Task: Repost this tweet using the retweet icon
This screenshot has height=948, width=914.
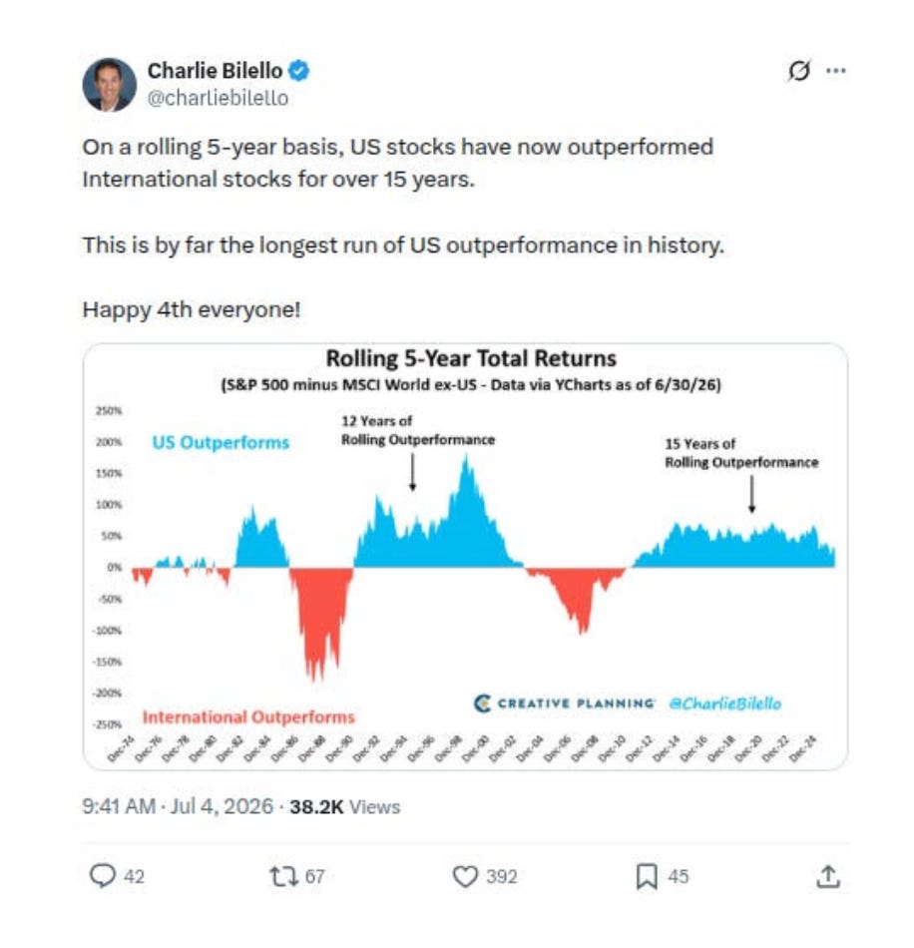Action: pyautogui.click(x=283, y=876)
